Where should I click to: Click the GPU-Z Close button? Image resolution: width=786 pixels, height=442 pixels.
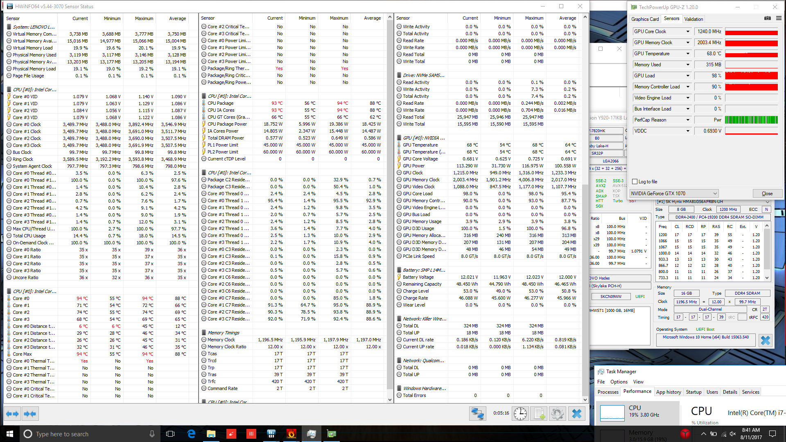(767, 194)
